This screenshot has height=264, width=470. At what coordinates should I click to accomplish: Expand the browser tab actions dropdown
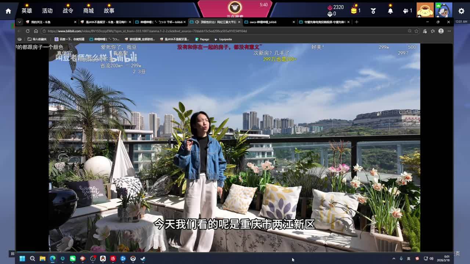[19, 22]
